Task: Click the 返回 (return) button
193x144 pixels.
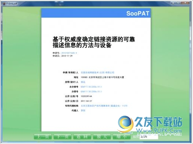Action: 82,137
